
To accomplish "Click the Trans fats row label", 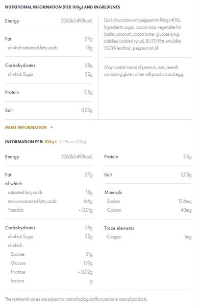I will point(16,210).
